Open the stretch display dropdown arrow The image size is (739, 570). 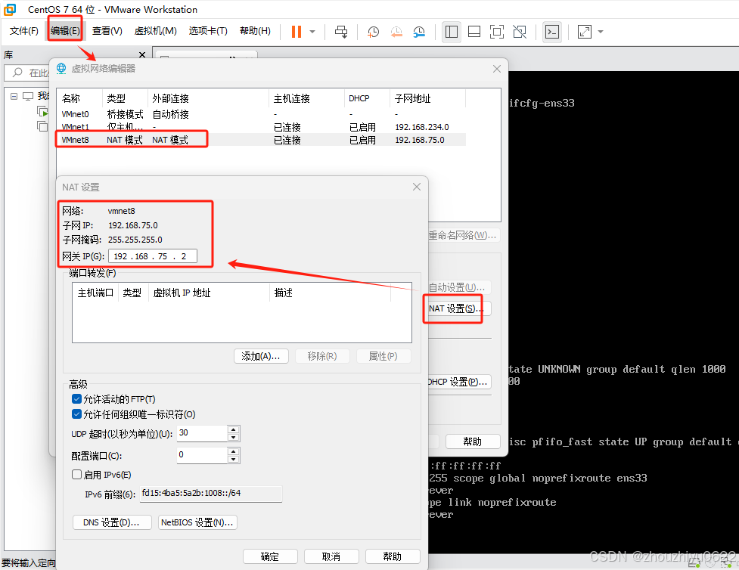coord(601,32)
